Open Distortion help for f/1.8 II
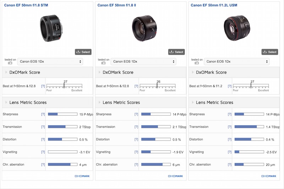 (136, 139)
